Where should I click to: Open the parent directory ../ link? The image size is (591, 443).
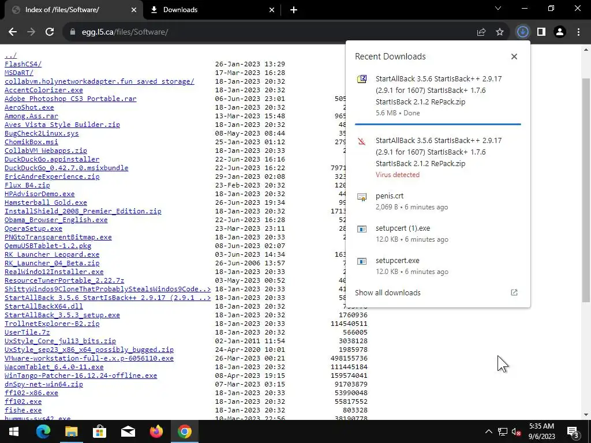coord(10,55)
